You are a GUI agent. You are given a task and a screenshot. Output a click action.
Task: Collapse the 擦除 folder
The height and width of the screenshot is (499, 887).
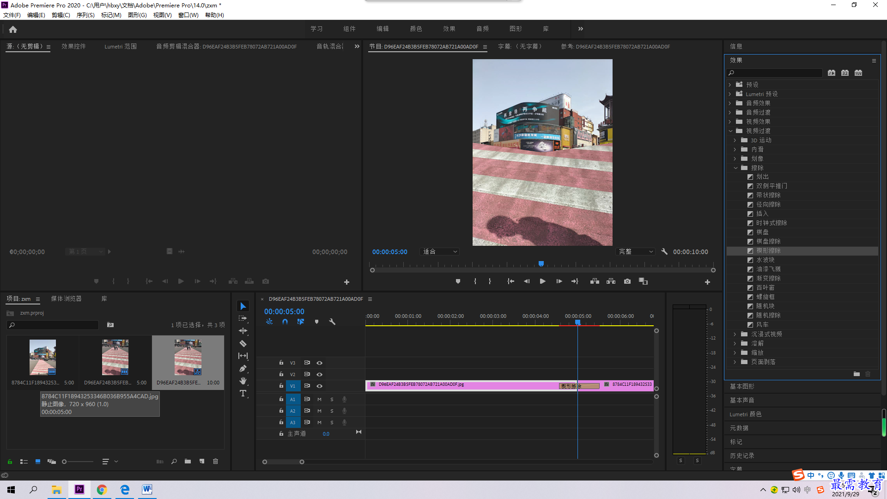[x=735, y=168]
